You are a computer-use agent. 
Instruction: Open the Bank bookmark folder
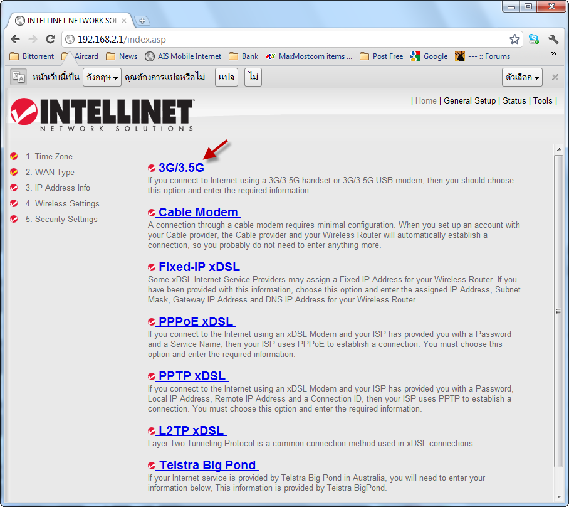[244, 56]
